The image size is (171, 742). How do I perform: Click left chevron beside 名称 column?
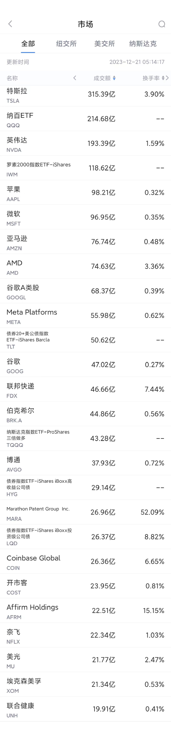(x=75, y=78)
